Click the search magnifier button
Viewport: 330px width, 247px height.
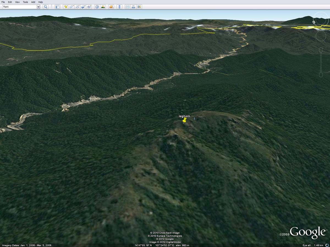pos(46,7)
